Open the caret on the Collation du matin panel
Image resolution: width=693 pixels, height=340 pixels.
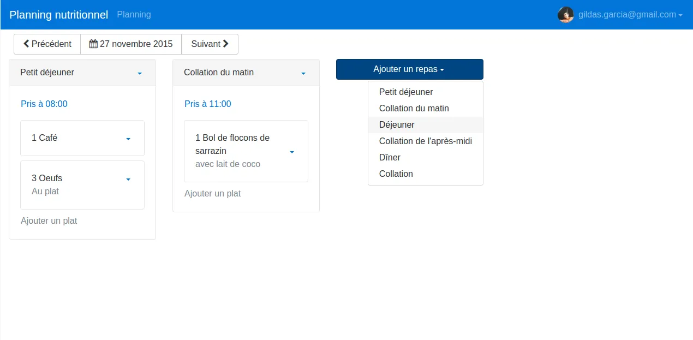coord(303,72)
